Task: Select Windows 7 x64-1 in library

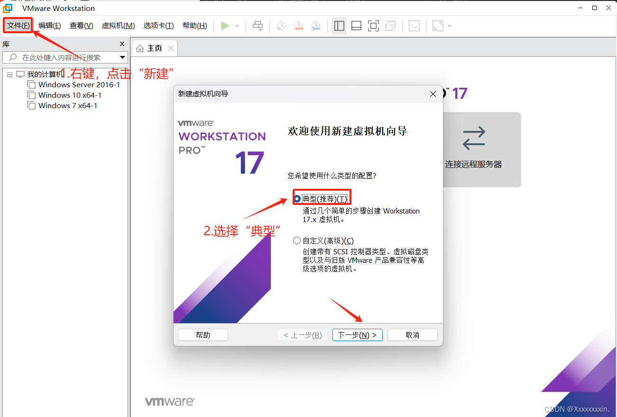Action: (x=67, y=105)
